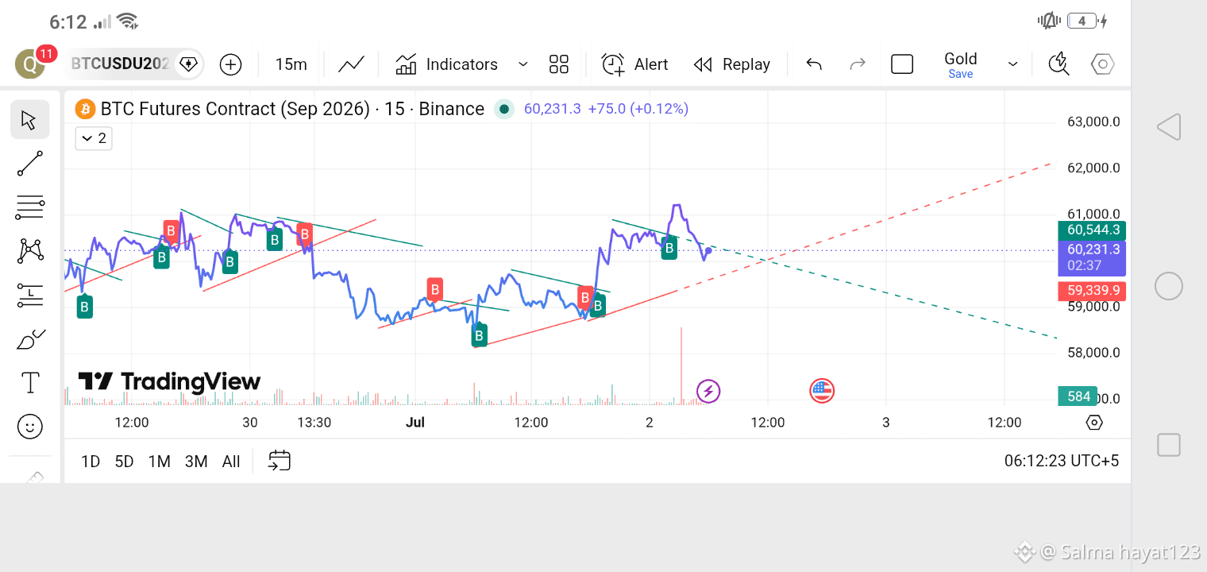The width and height of the screenshot is (1207, 572).
Task: Select the 3M date range
Action: [196, 462]
